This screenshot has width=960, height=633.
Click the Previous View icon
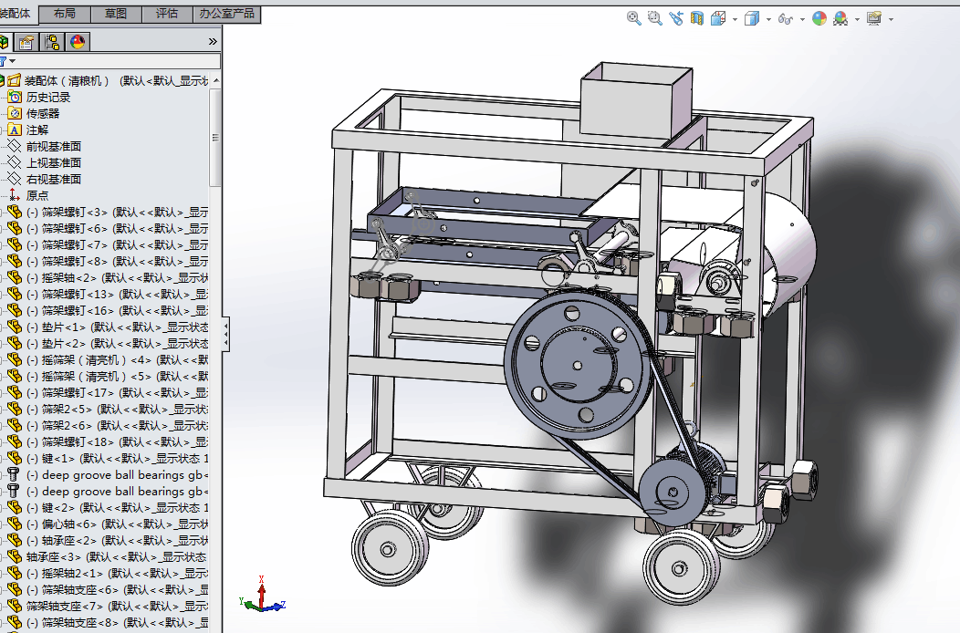pyautogui.click(x=675, y=18)
